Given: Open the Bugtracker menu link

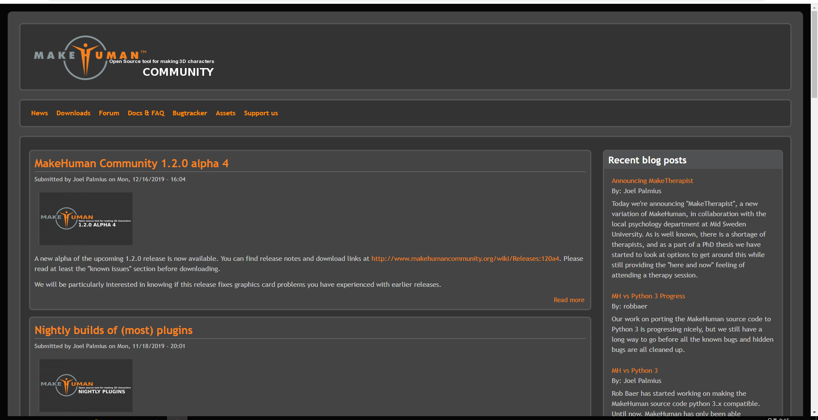Looking at the screenshot, I should tap(190, 113).
